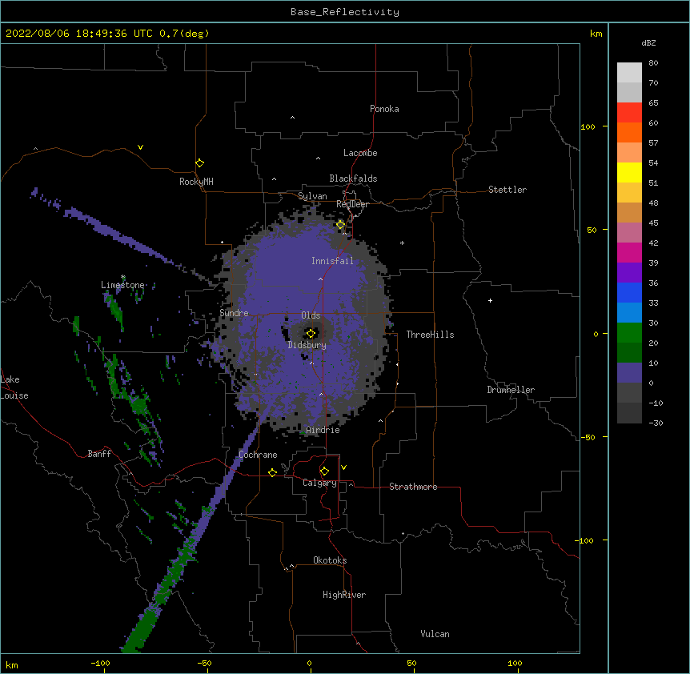Click the yellow radar site marker near Didsbury
This screenshot has width=690, height=674.
click(x=311, y=334)
